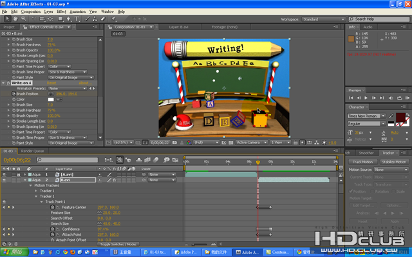Toggle transparency grid in composition viewer

230,143
